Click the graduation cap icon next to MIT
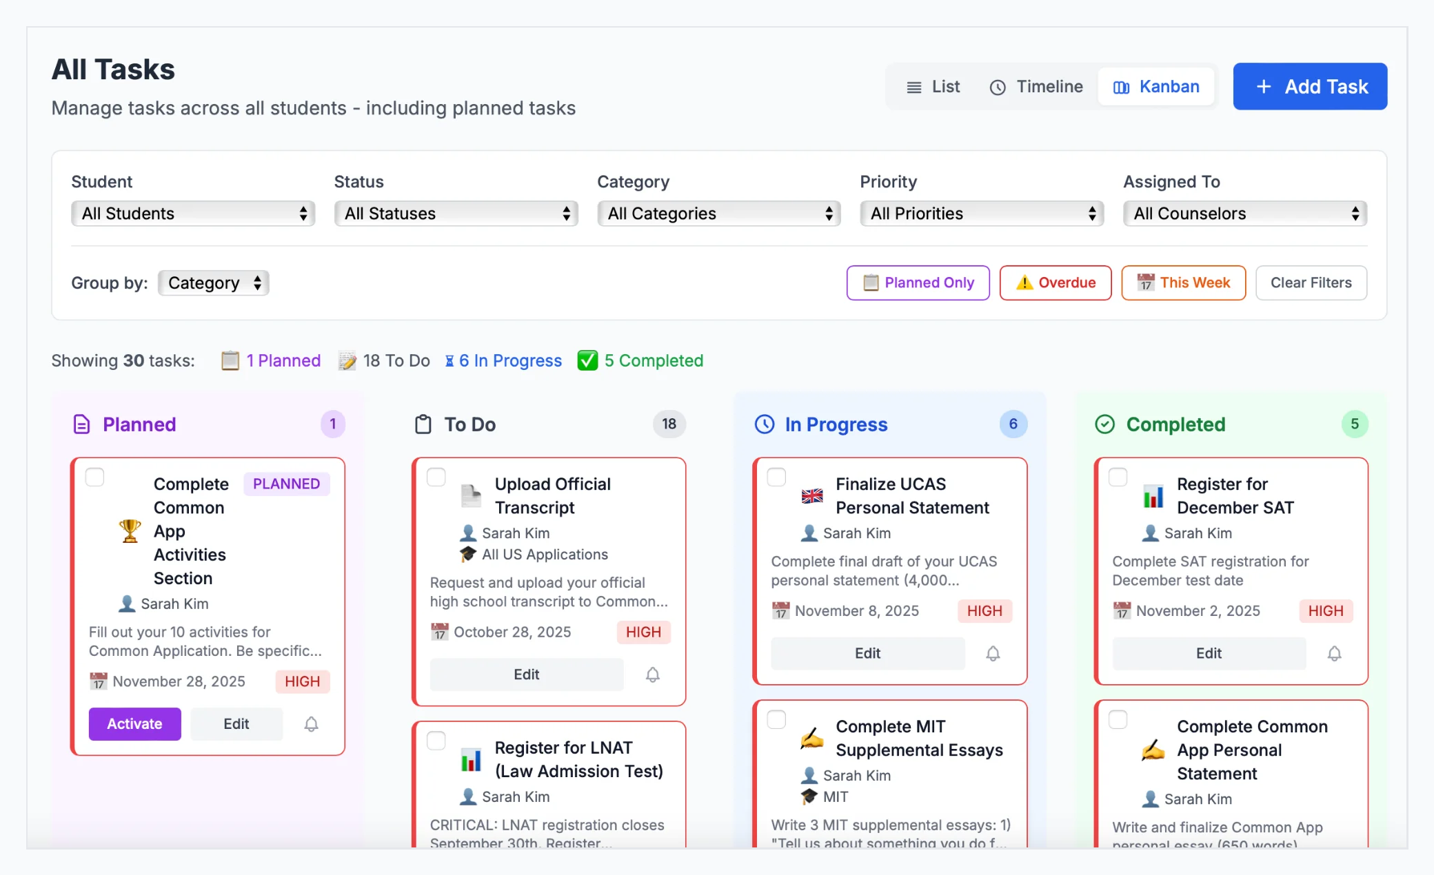 click(x=808, y=797)
